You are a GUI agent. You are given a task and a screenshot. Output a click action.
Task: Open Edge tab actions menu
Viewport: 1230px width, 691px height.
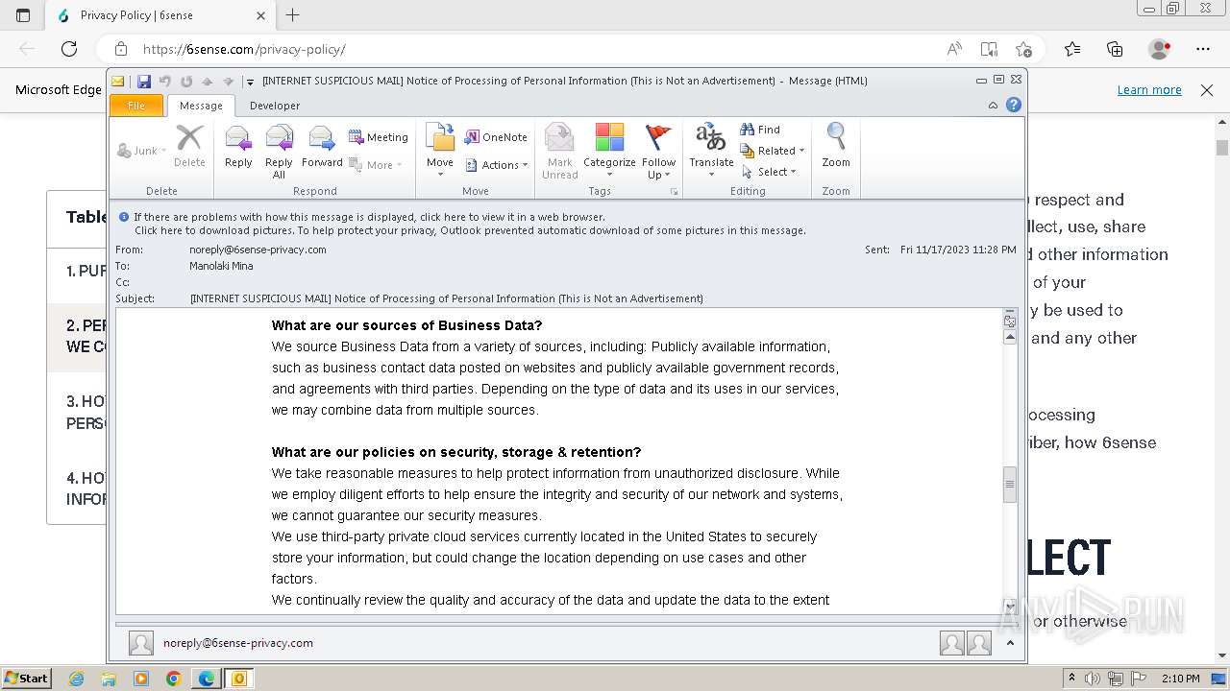coord(23,15)
